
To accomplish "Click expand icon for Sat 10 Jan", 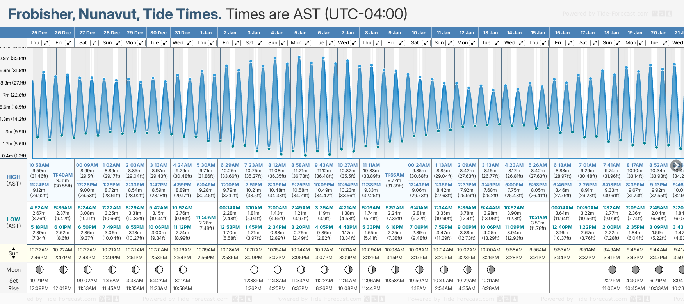I will [426, 43].
